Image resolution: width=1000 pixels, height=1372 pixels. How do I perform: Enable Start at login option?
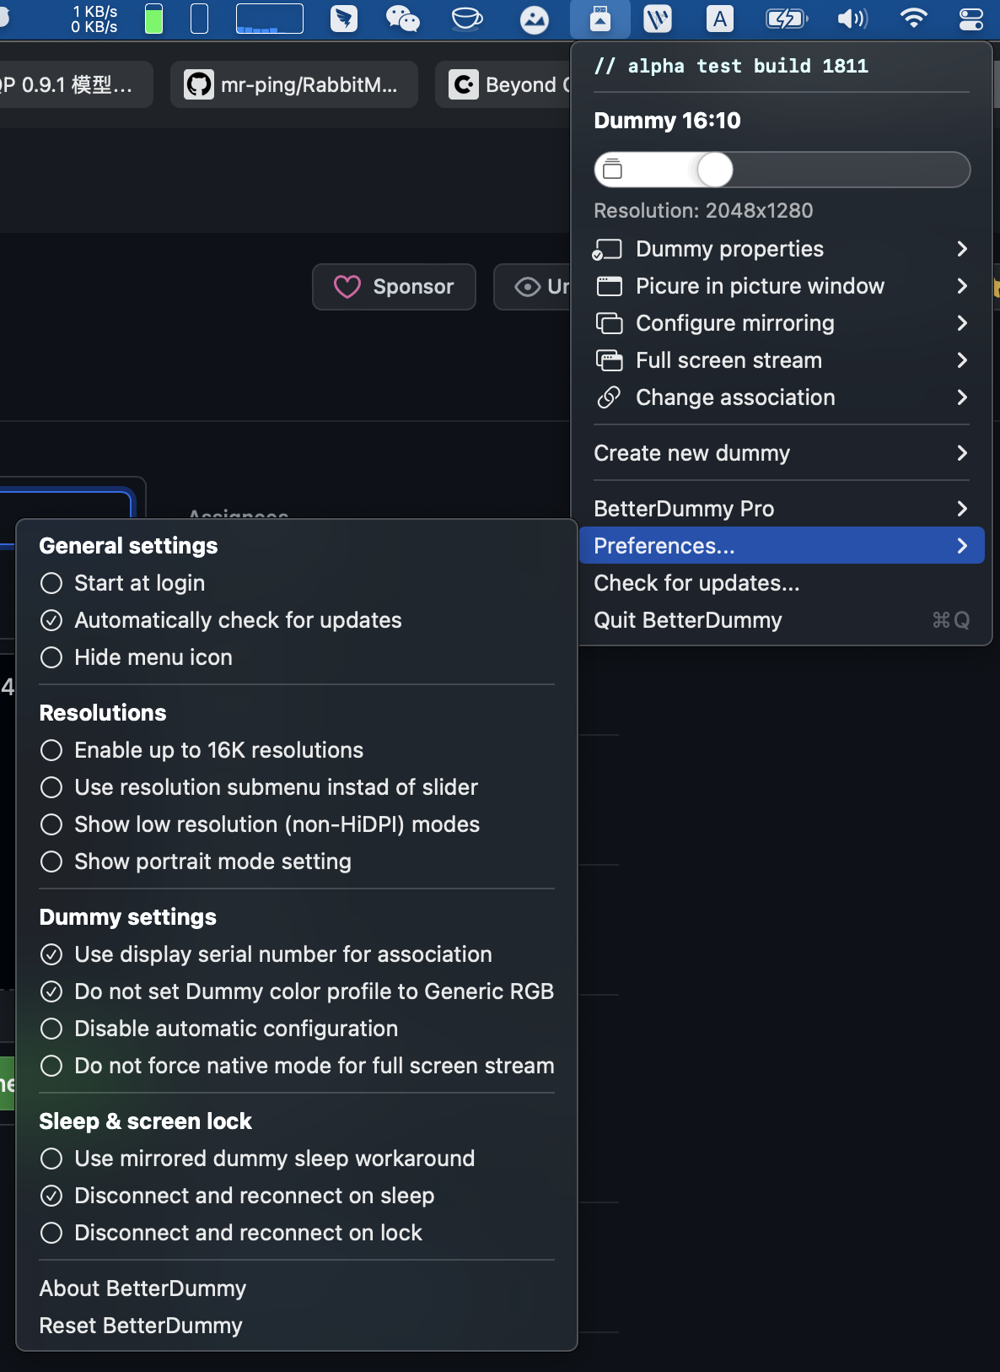coord(51,583)
